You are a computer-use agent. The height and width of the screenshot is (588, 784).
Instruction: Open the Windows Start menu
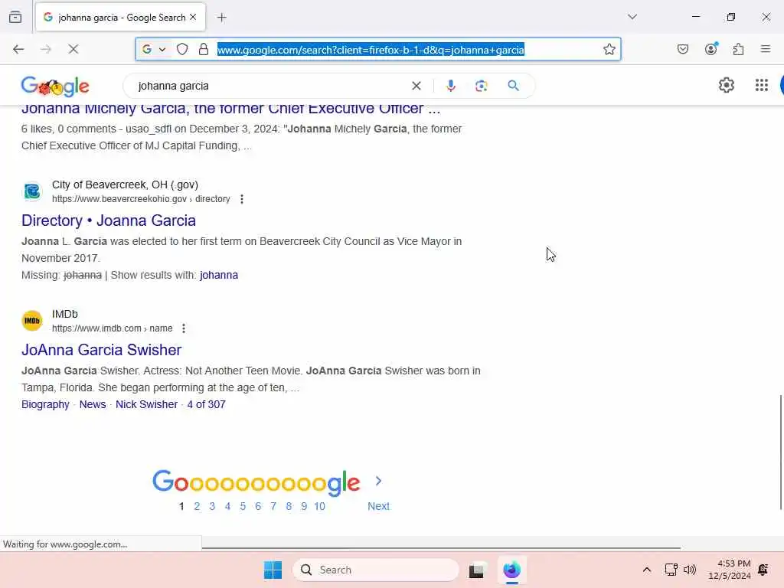[273, 570]
